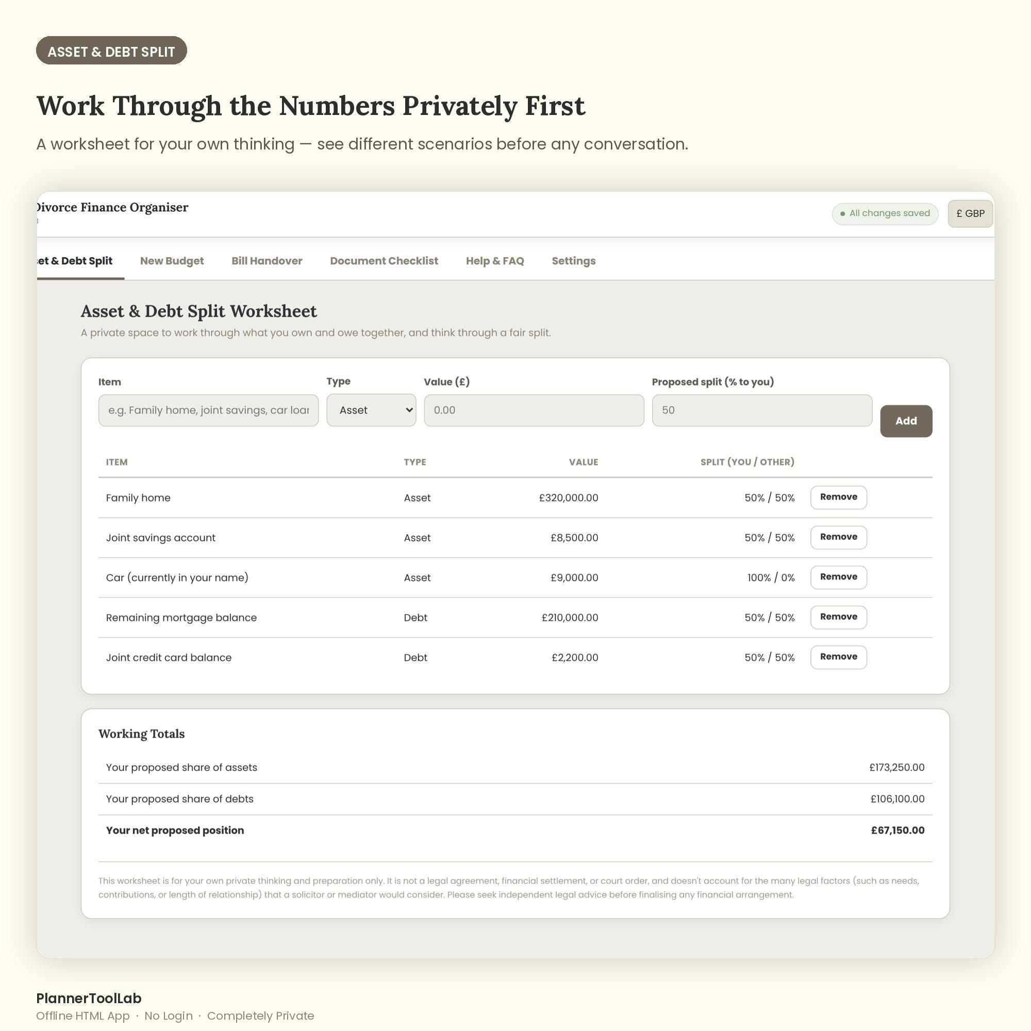Open the Help & FAQ tab

495,261
